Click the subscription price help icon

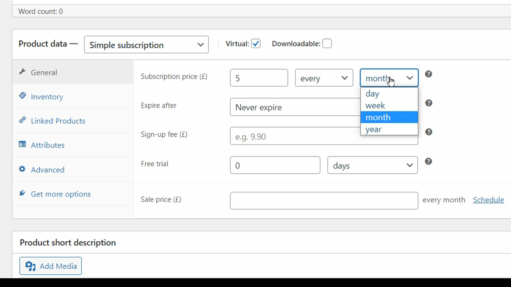(428, 74)
